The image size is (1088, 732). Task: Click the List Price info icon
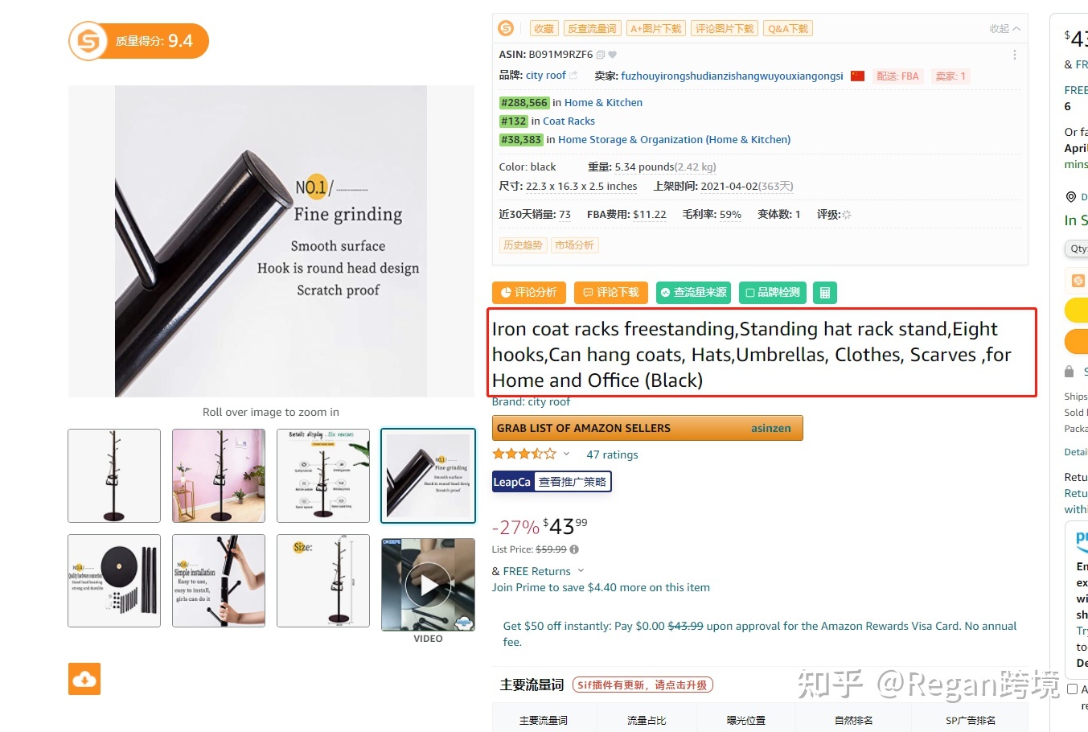574,549
